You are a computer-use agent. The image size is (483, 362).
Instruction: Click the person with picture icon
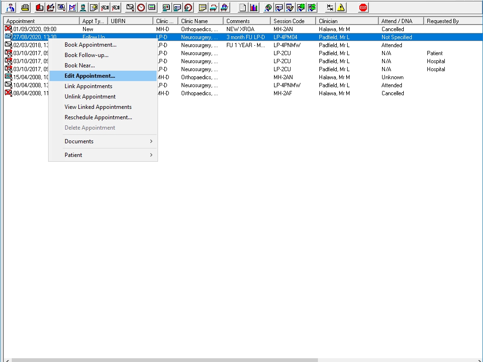click(x=167, y=8)
